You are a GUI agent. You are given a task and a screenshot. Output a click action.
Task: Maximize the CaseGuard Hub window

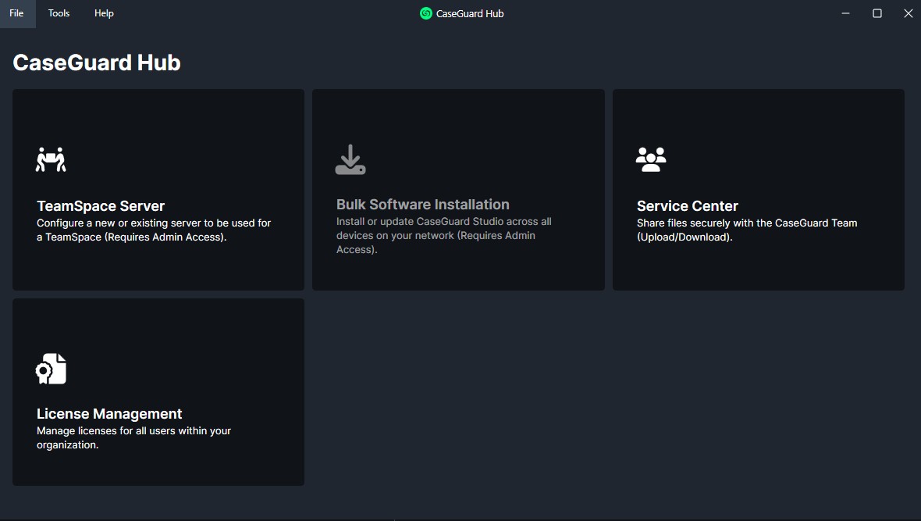(x=877, y=13)
